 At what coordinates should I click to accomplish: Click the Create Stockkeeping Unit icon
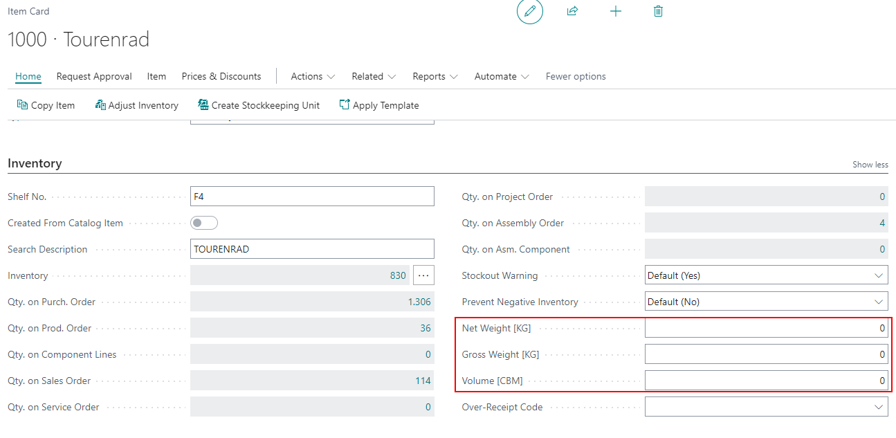203,105
